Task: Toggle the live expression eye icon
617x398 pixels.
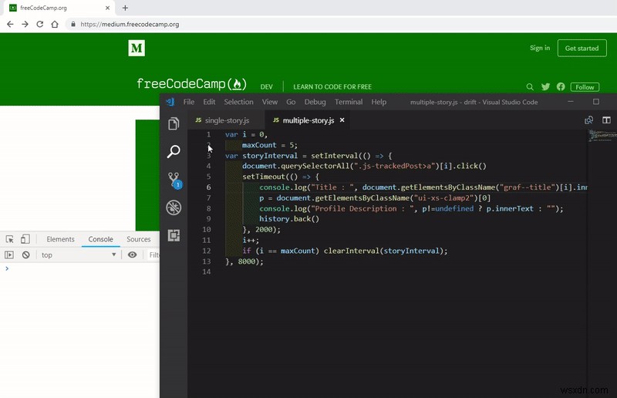Action: point(132,255)
